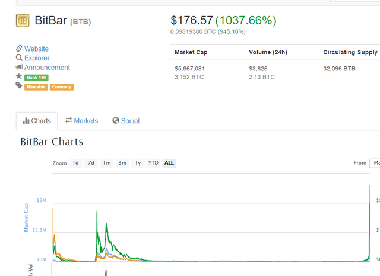
Task: Click the 2.13 BTC volume value
Action: 262,77
